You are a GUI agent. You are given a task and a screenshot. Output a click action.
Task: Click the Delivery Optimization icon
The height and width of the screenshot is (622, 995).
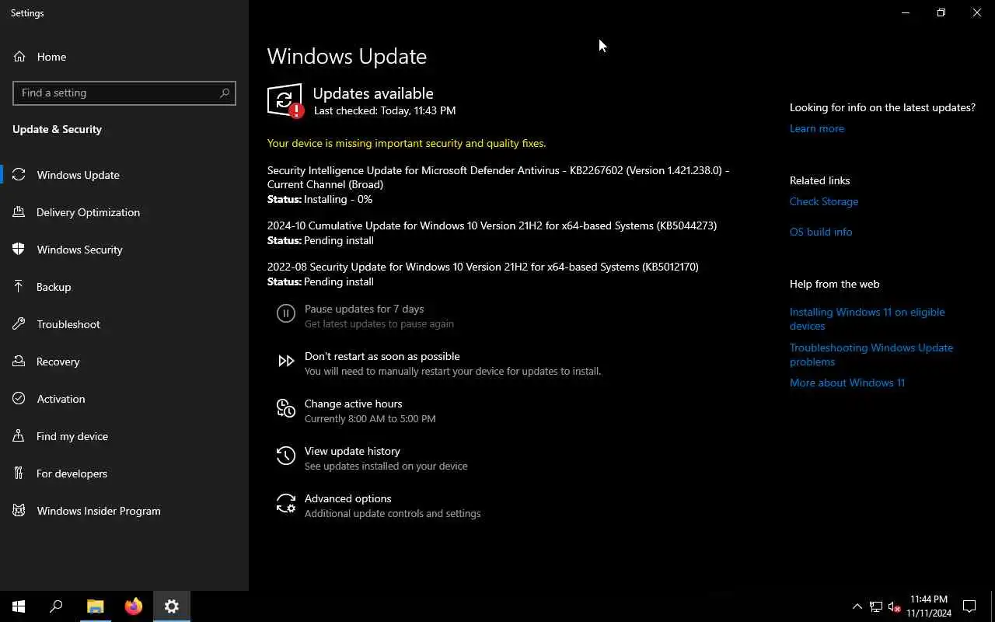point(19,212)
